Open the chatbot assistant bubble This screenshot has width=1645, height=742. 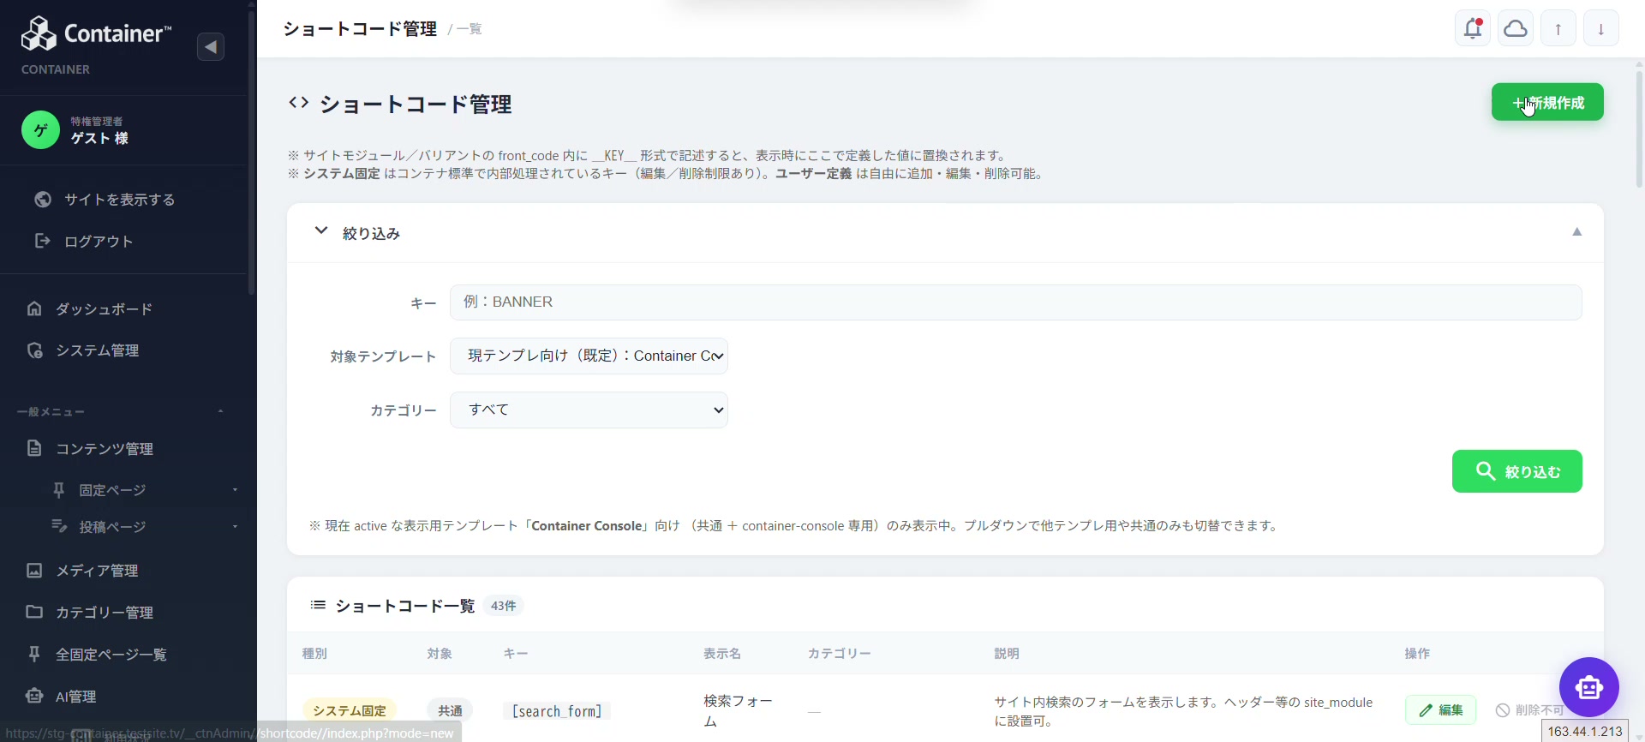[1588, 686]
